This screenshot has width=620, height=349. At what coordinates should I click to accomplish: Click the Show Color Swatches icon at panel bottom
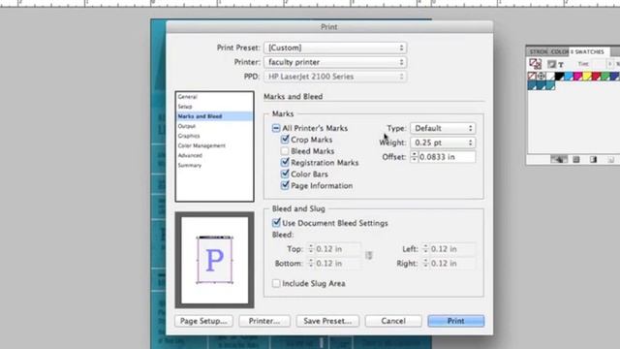576,159
